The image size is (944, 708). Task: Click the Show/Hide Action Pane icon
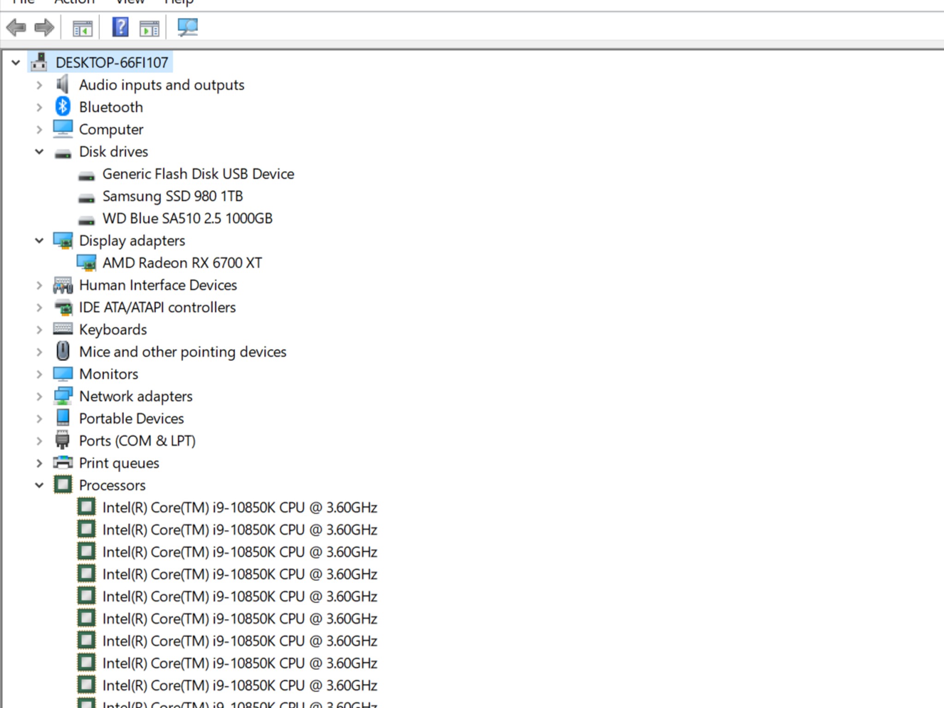tap(149, 28)
